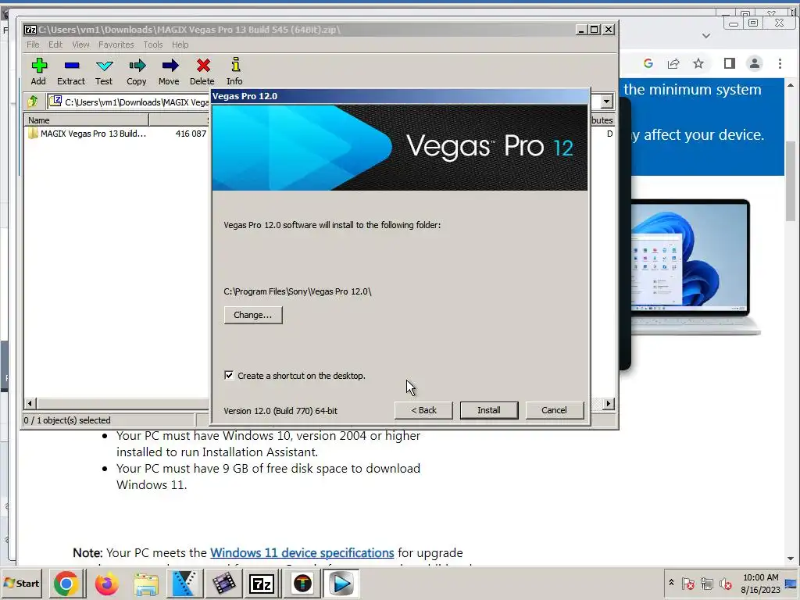Open the Tools menu in 7-Zip
This screenshot has width=800, height=600.
[152, 45]
